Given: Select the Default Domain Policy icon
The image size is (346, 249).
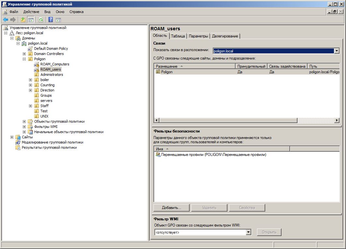Looking at the screenshot, I should [x=30, y=48].
